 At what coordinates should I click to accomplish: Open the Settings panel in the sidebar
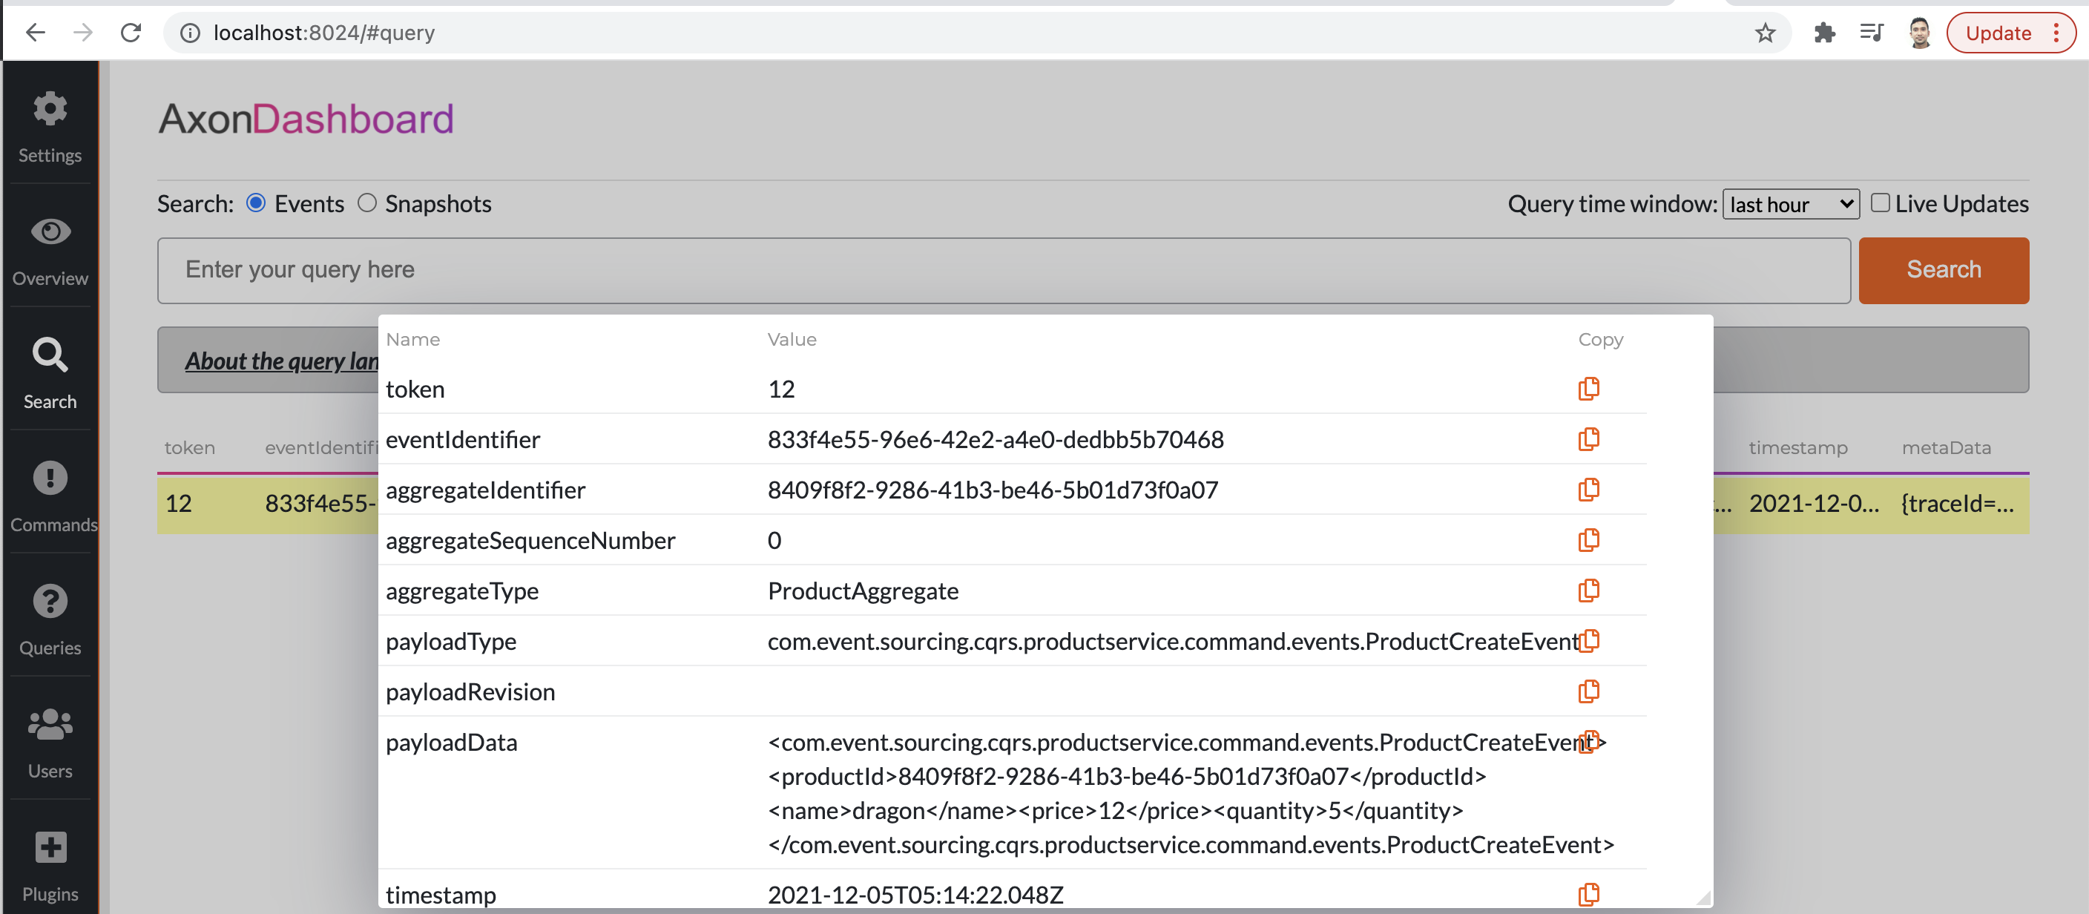[50, 123]
